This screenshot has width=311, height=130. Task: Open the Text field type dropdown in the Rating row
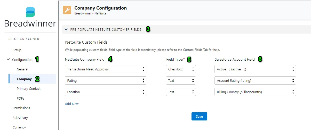[181, 80]
